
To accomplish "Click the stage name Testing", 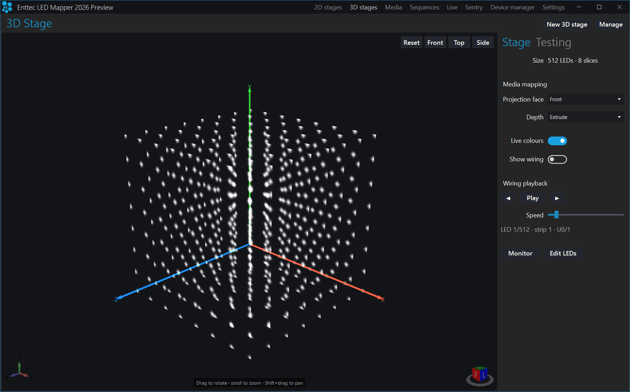I will 554,42.
